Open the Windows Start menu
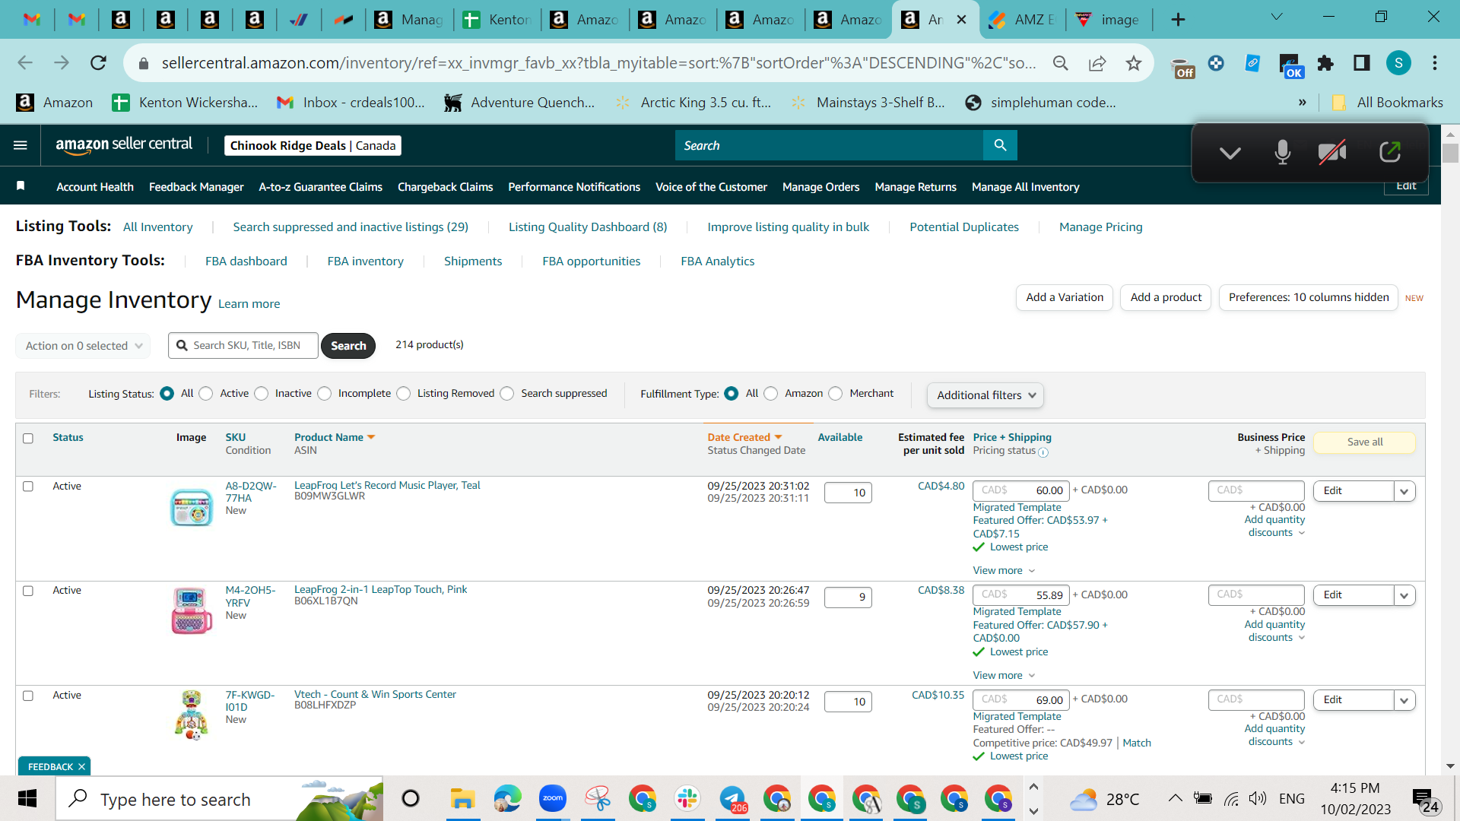The height and width of the screenshot is (821, 1460). click(27, 799)
